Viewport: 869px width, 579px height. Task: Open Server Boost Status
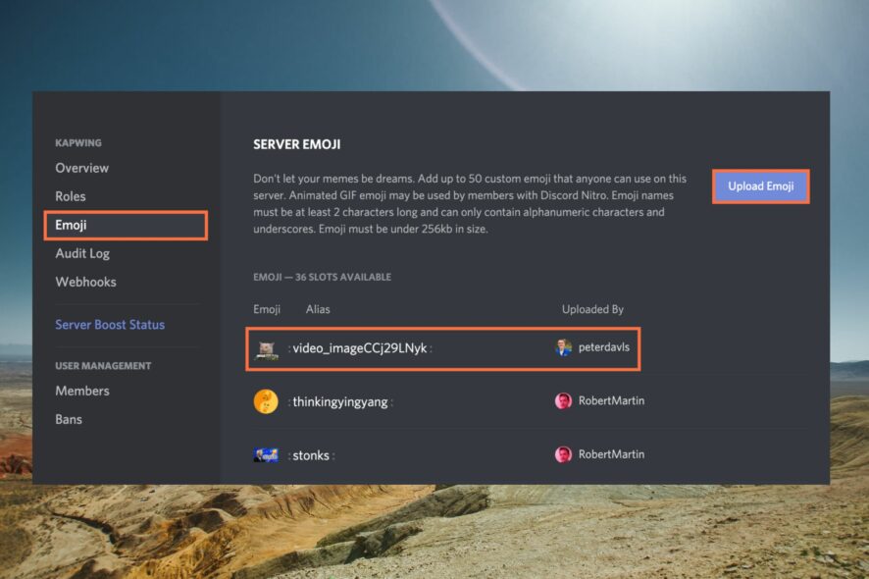click(x=111, y=324)
